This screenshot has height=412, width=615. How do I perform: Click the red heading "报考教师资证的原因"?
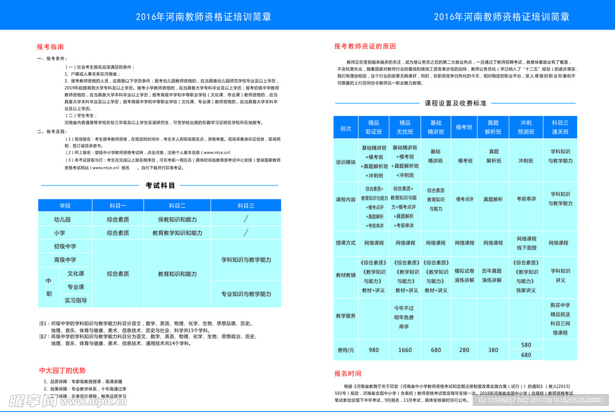365,46
